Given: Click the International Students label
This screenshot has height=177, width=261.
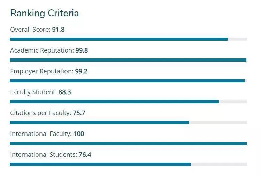Looking at the screenshot, I should (x=44, y=155).
